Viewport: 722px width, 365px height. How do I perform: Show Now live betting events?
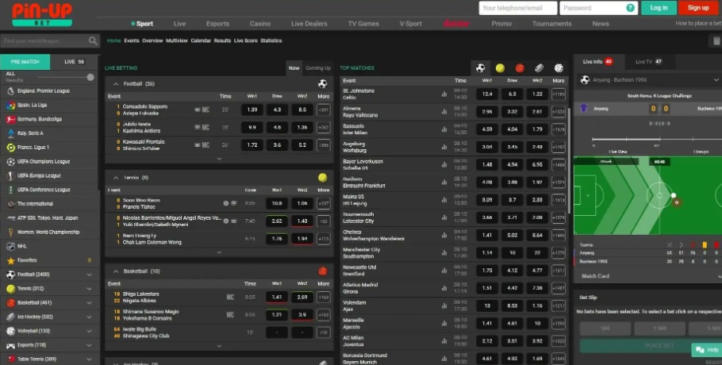[294, 68]
